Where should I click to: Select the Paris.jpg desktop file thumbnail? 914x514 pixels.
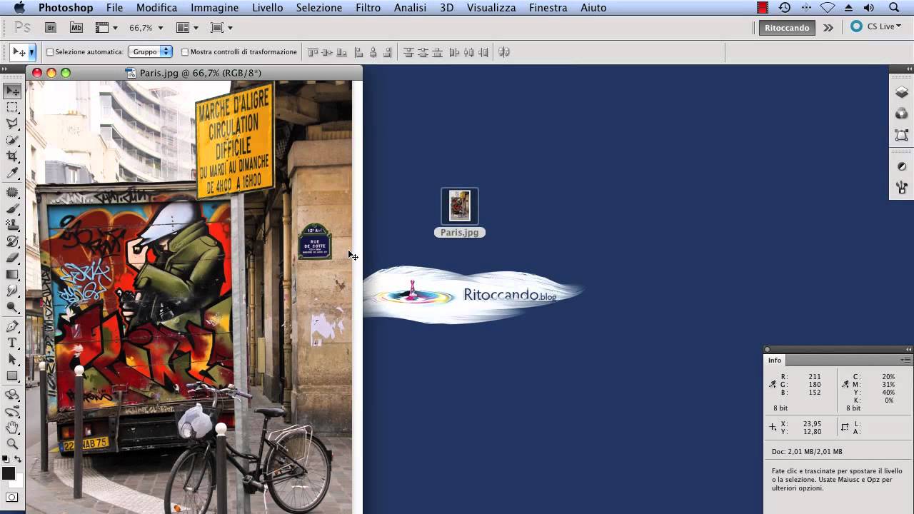[x=460, y=206]
